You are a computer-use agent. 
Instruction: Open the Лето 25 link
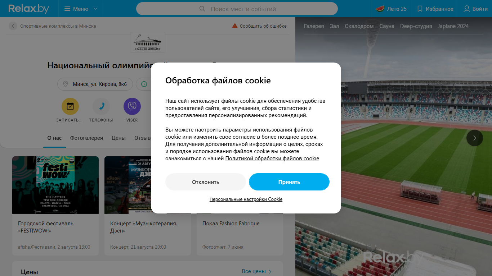[397, 9]
